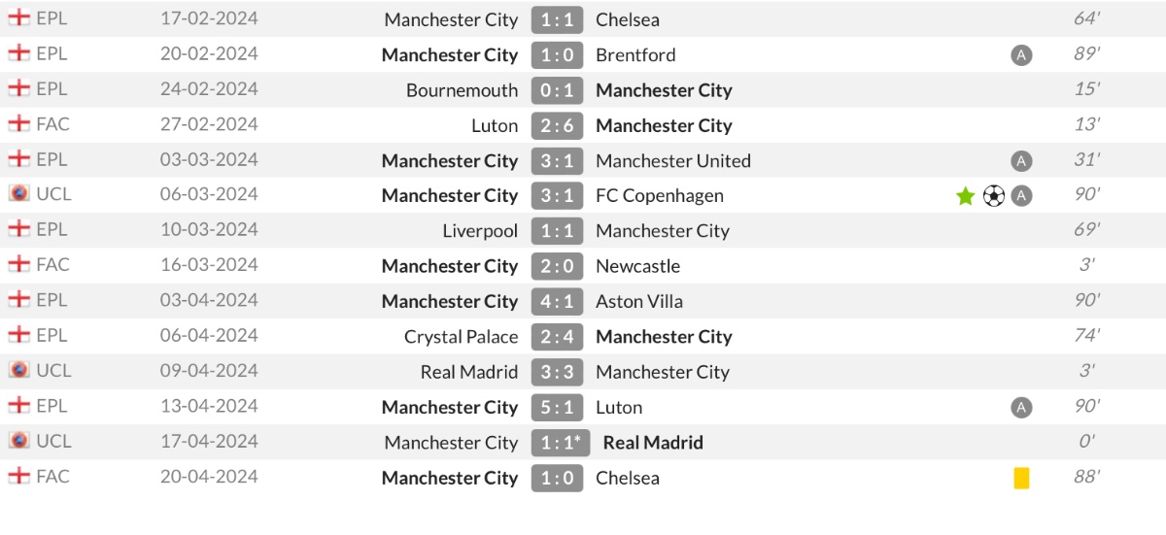Click the assist icon in the Brentford row
This screenshot has height=535, width=1166.
pyautogui.click(x=1021, y=55)
